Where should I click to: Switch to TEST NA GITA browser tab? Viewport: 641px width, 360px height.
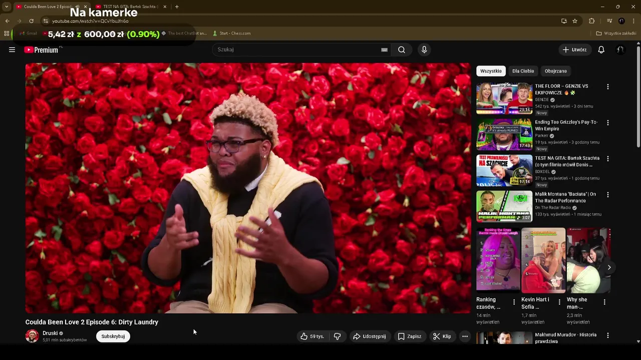[130, 6]
